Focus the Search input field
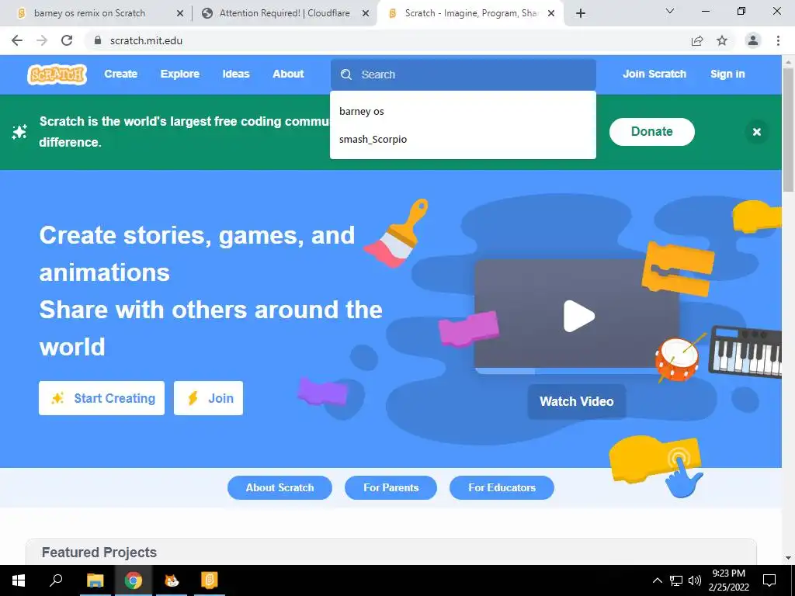Image resolution: width=795 pixels, height=596 pixels. click(x=463, y=74)
